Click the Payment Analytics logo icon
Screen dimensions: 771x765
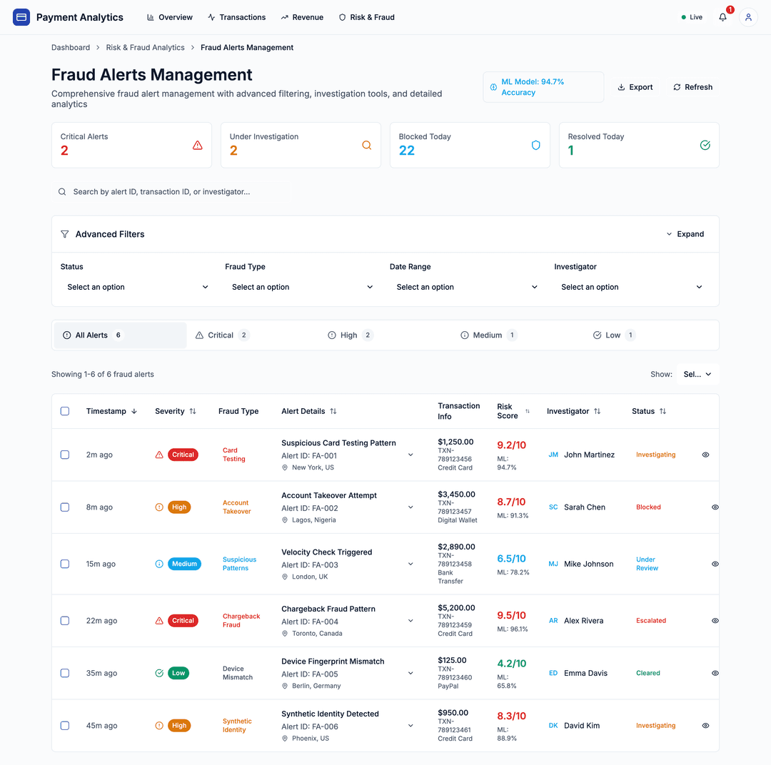pos(21,16)
